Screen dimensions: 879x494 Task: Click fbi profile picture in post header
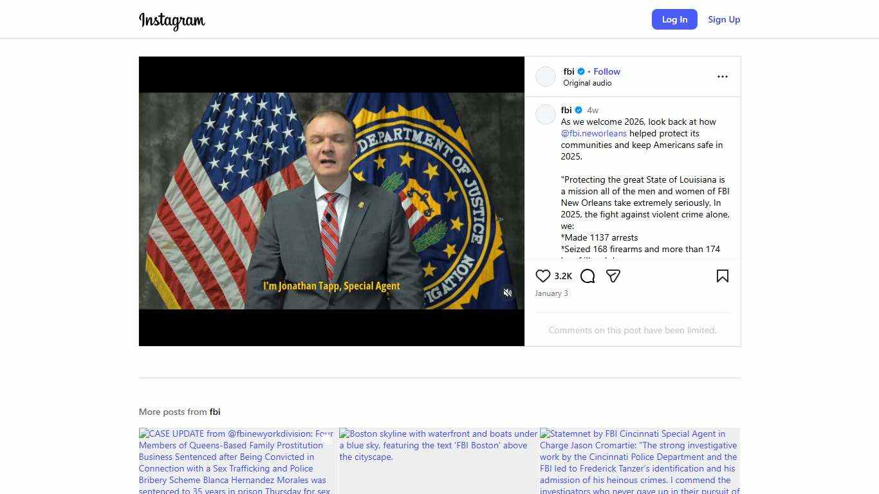tap(546, 77)
